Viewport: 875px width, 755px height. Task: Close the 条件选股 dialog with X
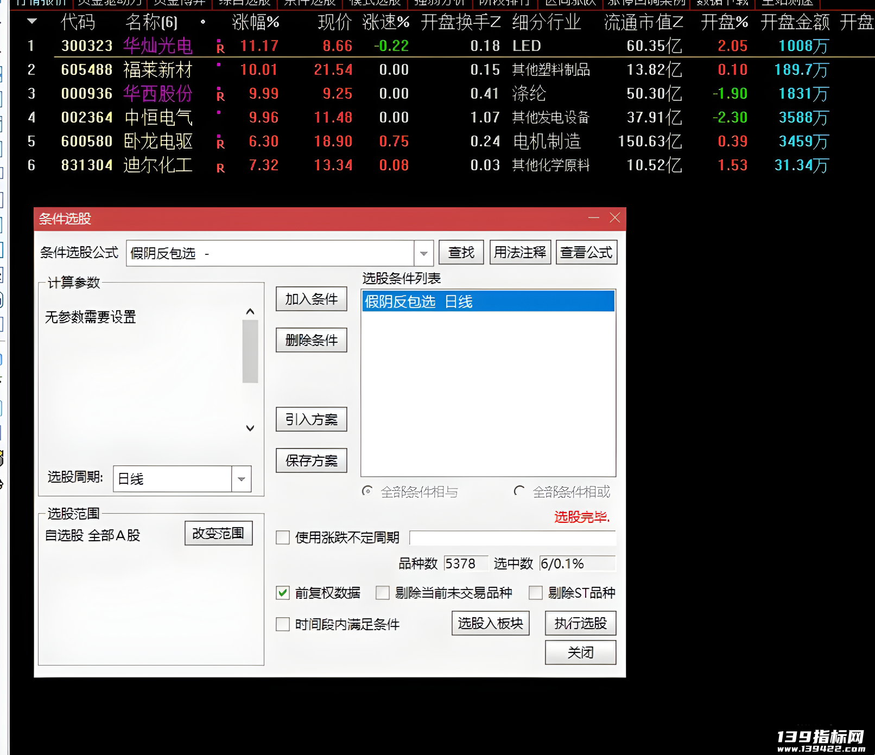615,218
